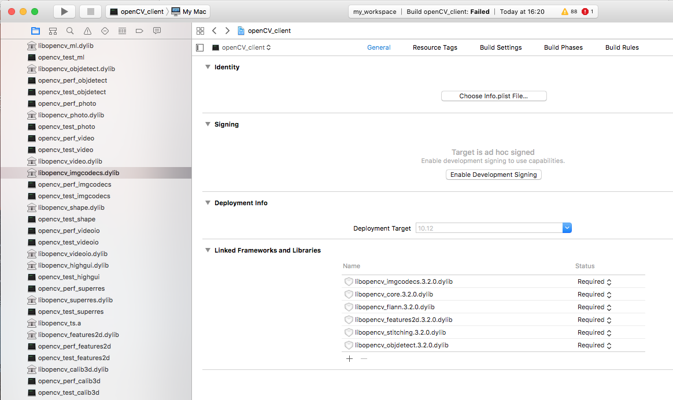Open the Deployment Target dropdown arrow
The height and width of the screenshot is (400, 673).
pyautogui.click(x=567, y=228)
